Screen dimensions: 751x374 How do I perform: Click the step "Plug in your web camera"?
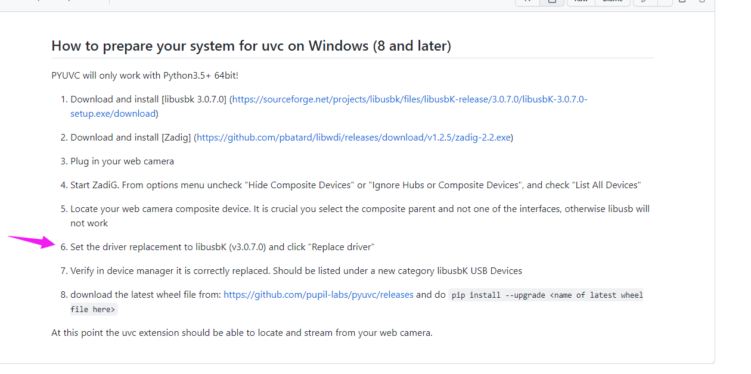click(x=122, y=161)
